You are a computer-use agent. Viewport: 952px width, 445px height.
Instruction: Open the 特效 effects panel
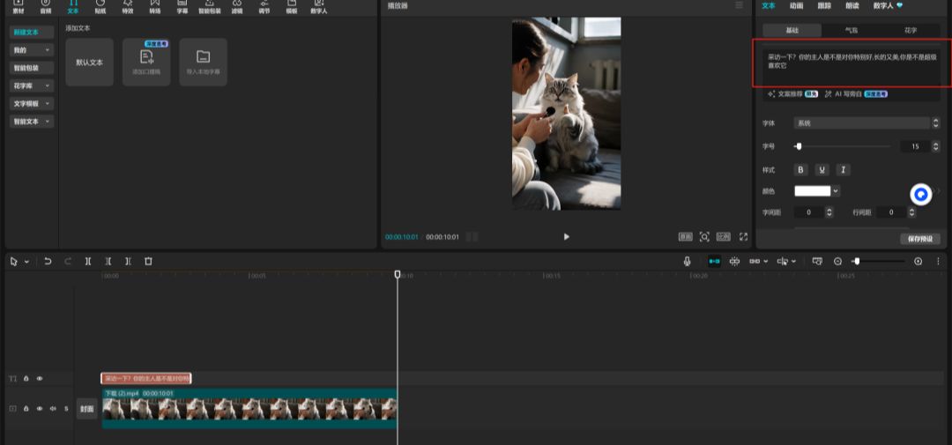(x=128, y=7)
